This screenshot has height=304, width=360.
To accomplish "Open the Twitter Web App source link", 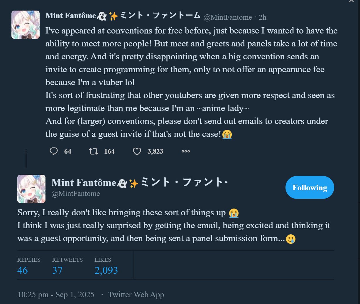I will click(136, 295).
